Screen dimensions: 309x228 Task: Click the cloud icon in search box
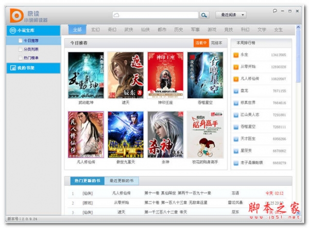116,15
